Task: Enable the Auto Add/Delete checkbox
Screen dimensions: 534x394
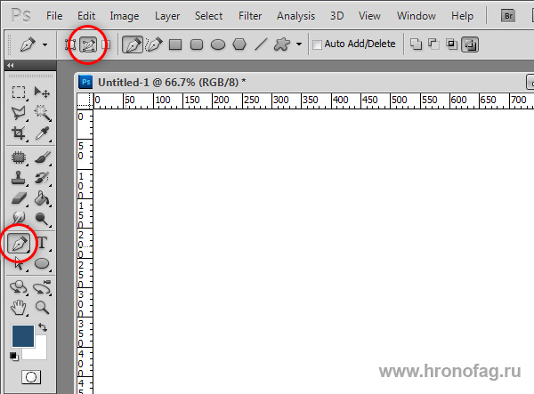Action: 318,44
